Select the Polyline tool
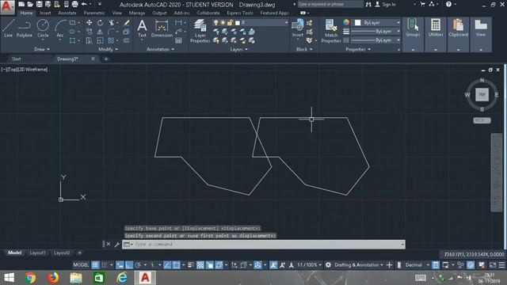 click(x=25, y=28)
